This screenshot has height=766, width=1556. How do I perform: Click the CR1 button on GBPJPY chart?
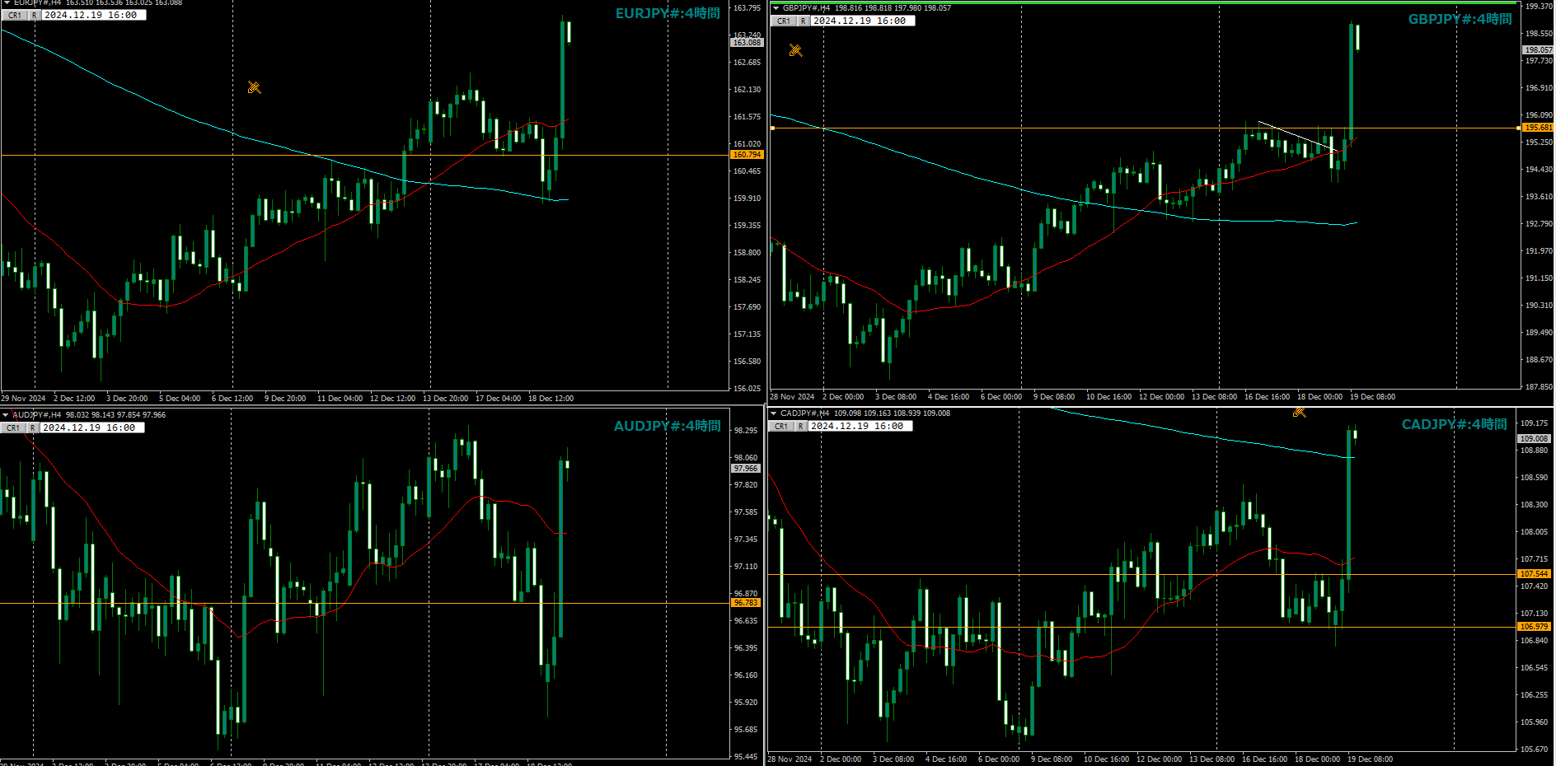tap(784, 21)
